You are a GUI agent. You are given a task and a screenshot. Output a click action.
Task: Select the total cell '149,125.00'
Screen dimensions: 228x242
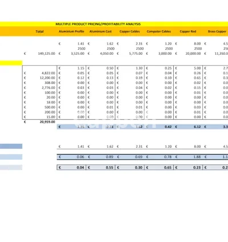pyautogui.click(x=47, y=54)
